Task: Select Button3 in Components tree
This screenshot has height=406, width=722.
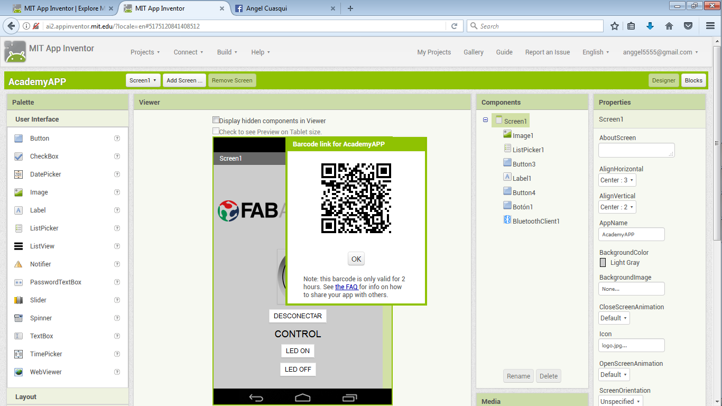Action: [x=524, y=164]
